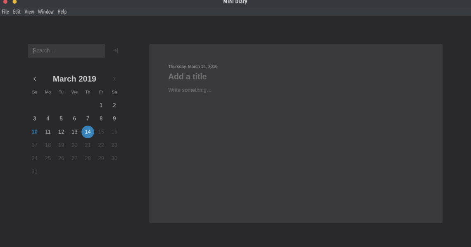471x247 pixels.
Task: Choose day 3 in the calendar
Action: tap(34, 119)
